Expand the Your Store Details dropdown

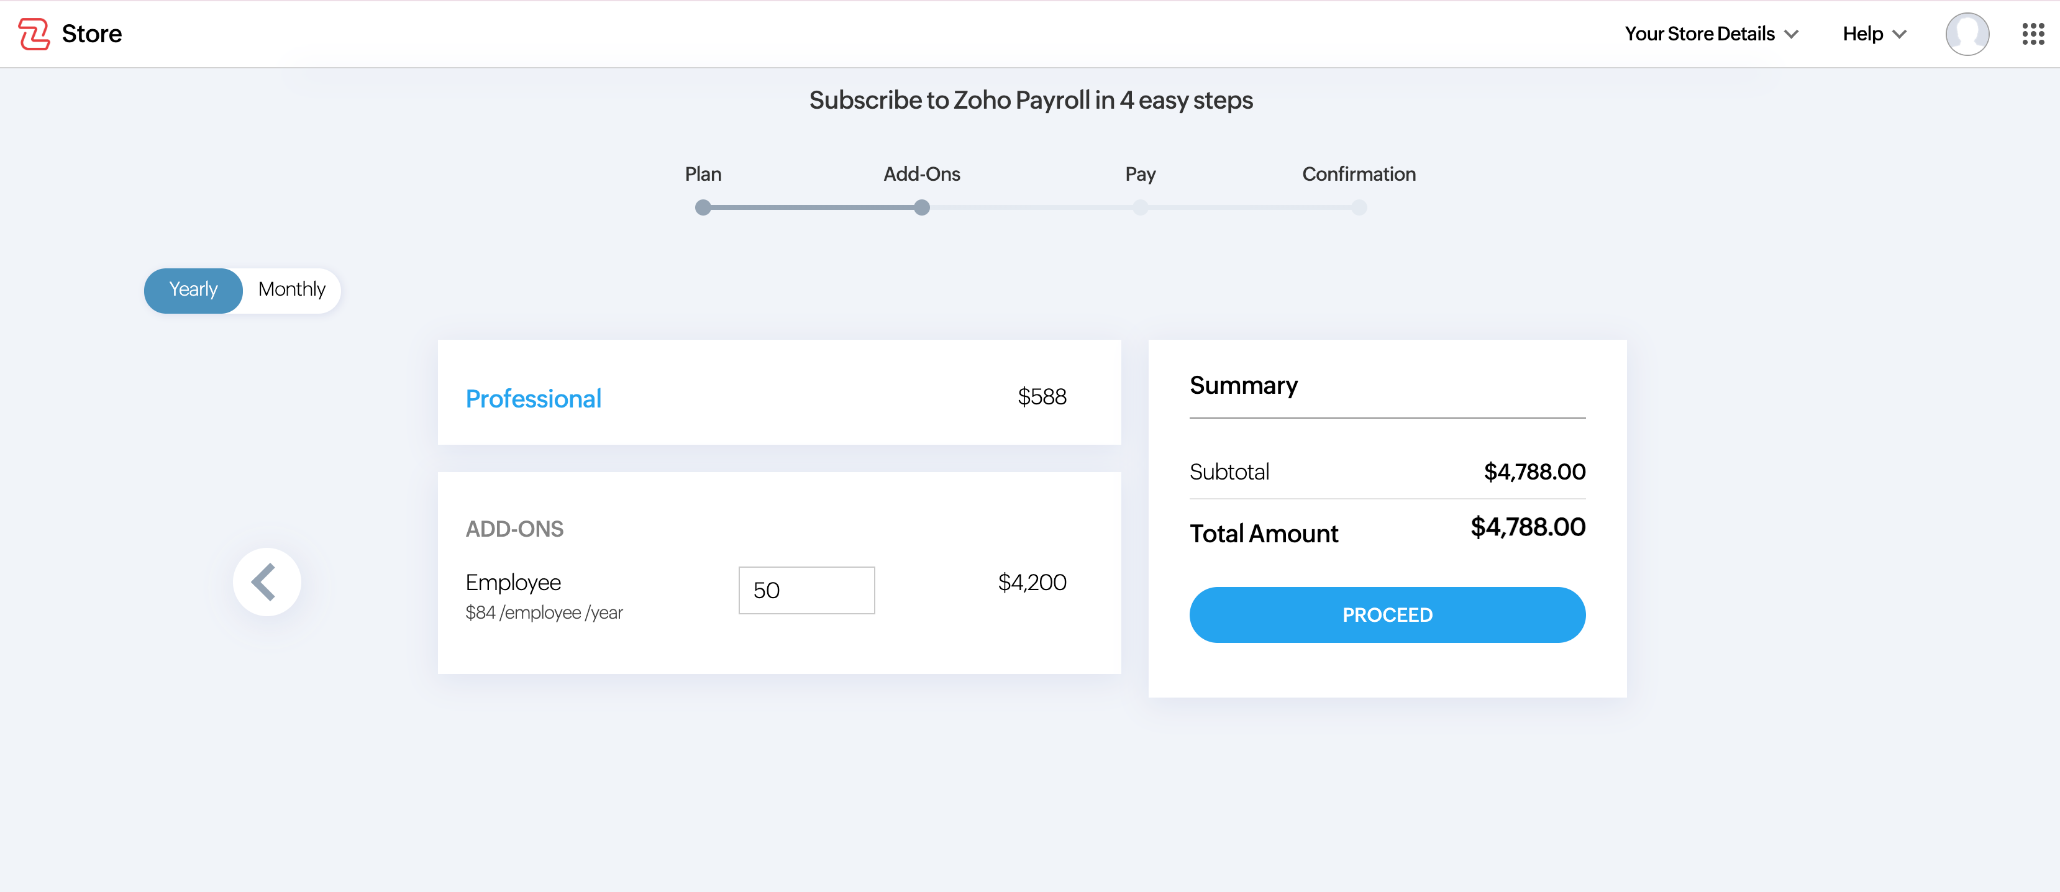[1711, 34]
